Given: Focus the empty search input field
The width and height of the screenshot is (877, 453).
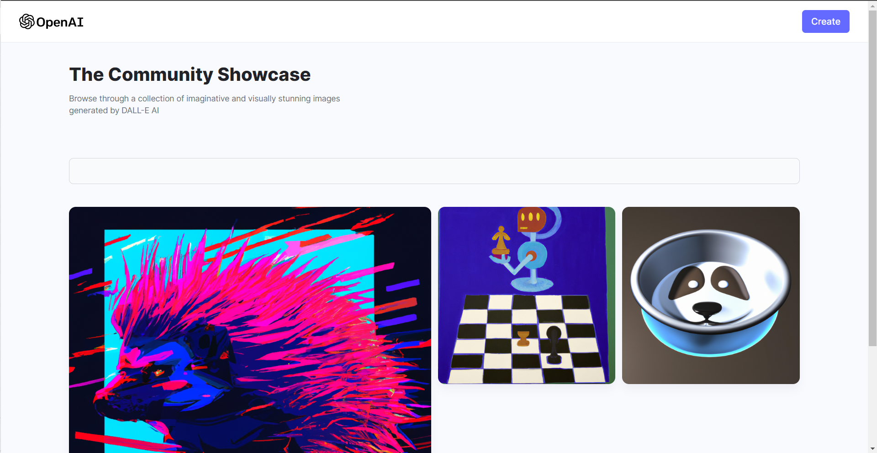Looking at the screenshot, I should point(434,171).
